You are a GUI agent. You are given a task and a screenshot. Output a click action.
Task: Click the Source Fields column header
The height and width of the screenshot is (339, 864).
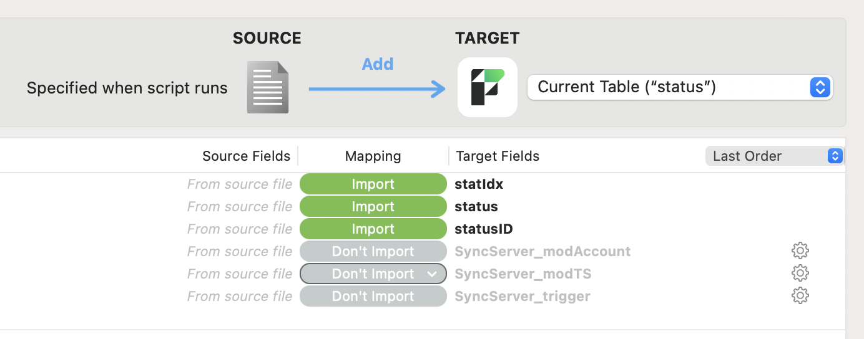pos(246,156)
